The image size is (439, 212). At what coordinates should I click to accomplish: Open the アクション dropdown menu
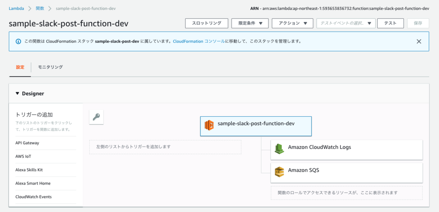point(292,23)
